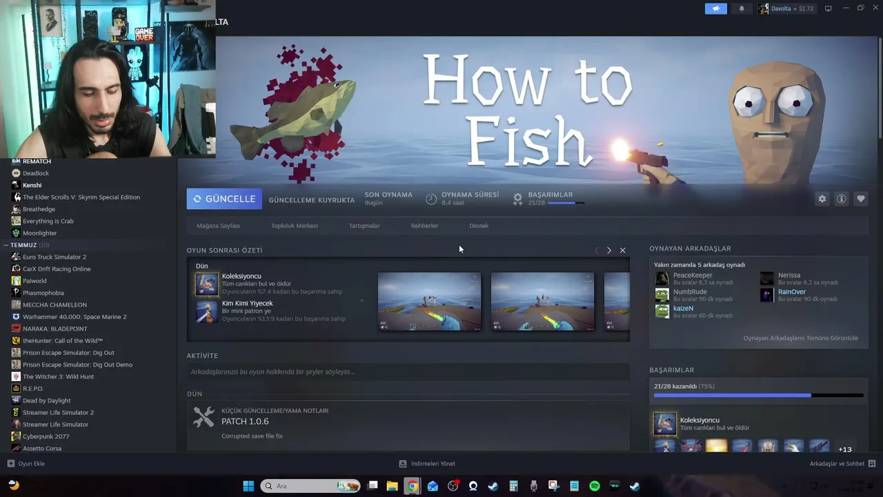Open the PATCH 1.0.6 update notes

245,422
